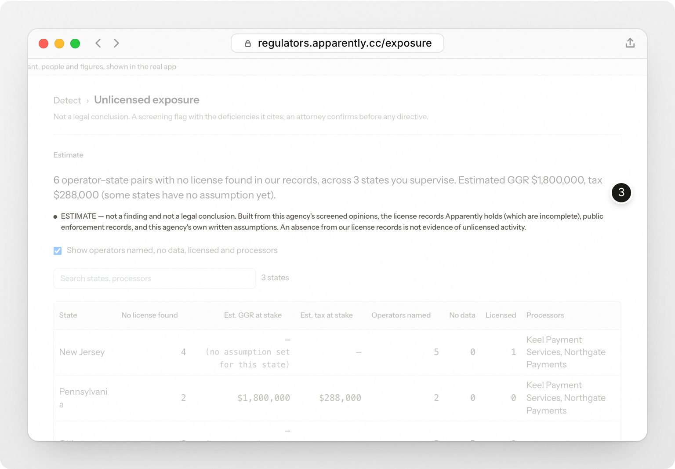Click the '3 states' count label
Image resolution: width=675 pixels, height=469 pixels.
(275, 278)
